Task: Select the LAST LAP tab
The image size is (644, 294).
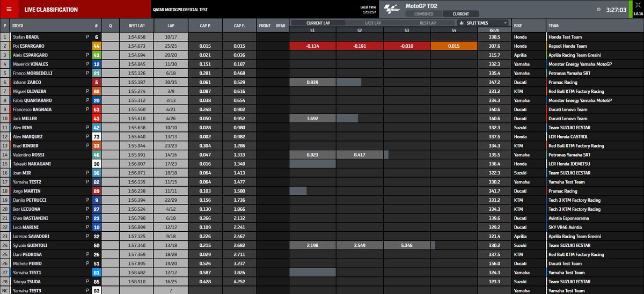Action: tap(373, 23)
